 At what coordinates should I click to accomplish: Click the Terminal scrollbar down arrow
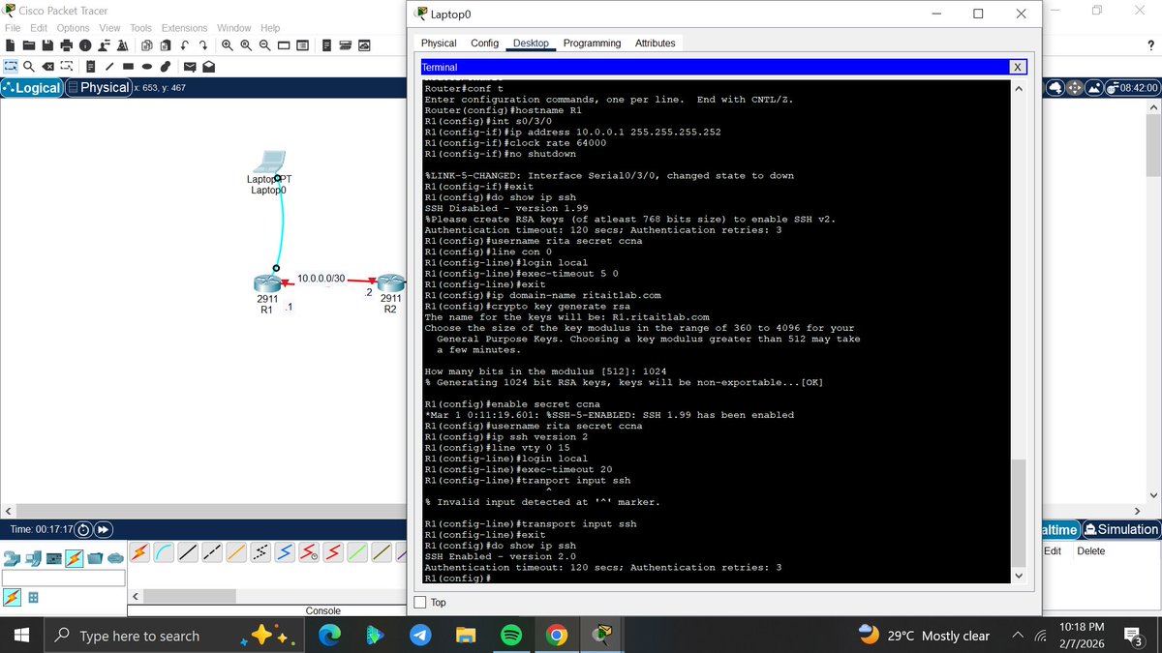click(x=1017, y=577)
